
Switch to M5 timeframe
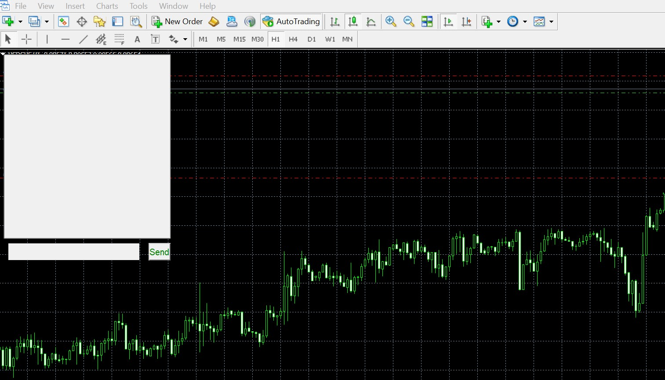click(x=221, y=39)
